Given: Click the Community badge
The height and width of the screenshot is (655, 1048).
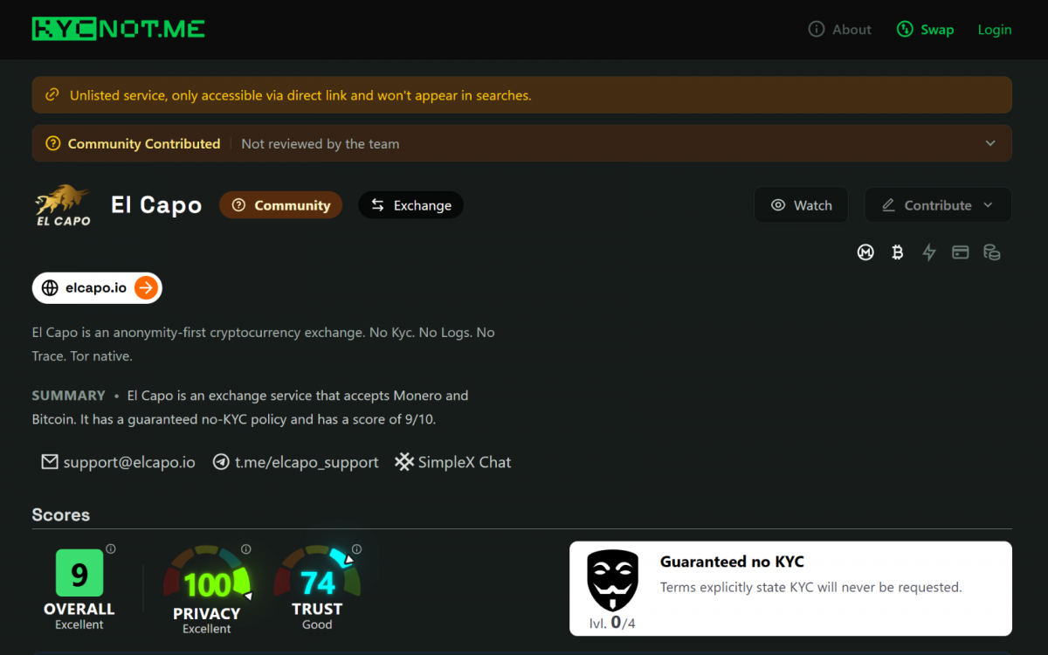Looking at the screenshot, I should pos(280,205).
